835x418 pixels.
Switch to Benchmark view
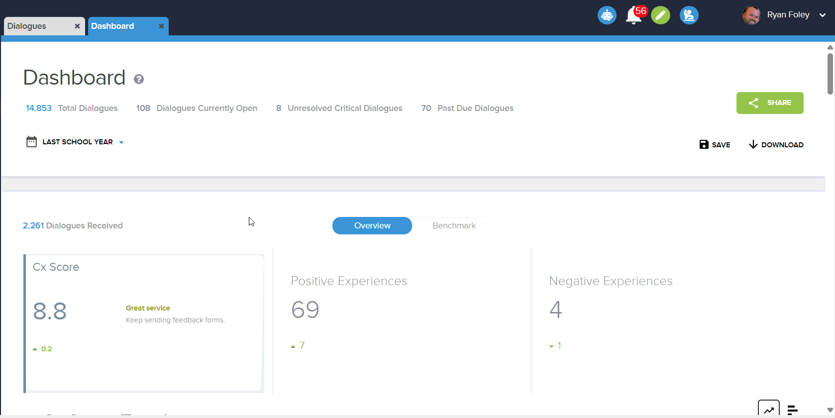[x=454, y=225]
